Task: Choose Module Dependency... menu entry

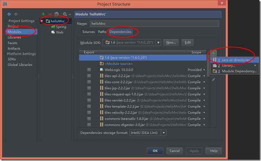Action: 235,71
